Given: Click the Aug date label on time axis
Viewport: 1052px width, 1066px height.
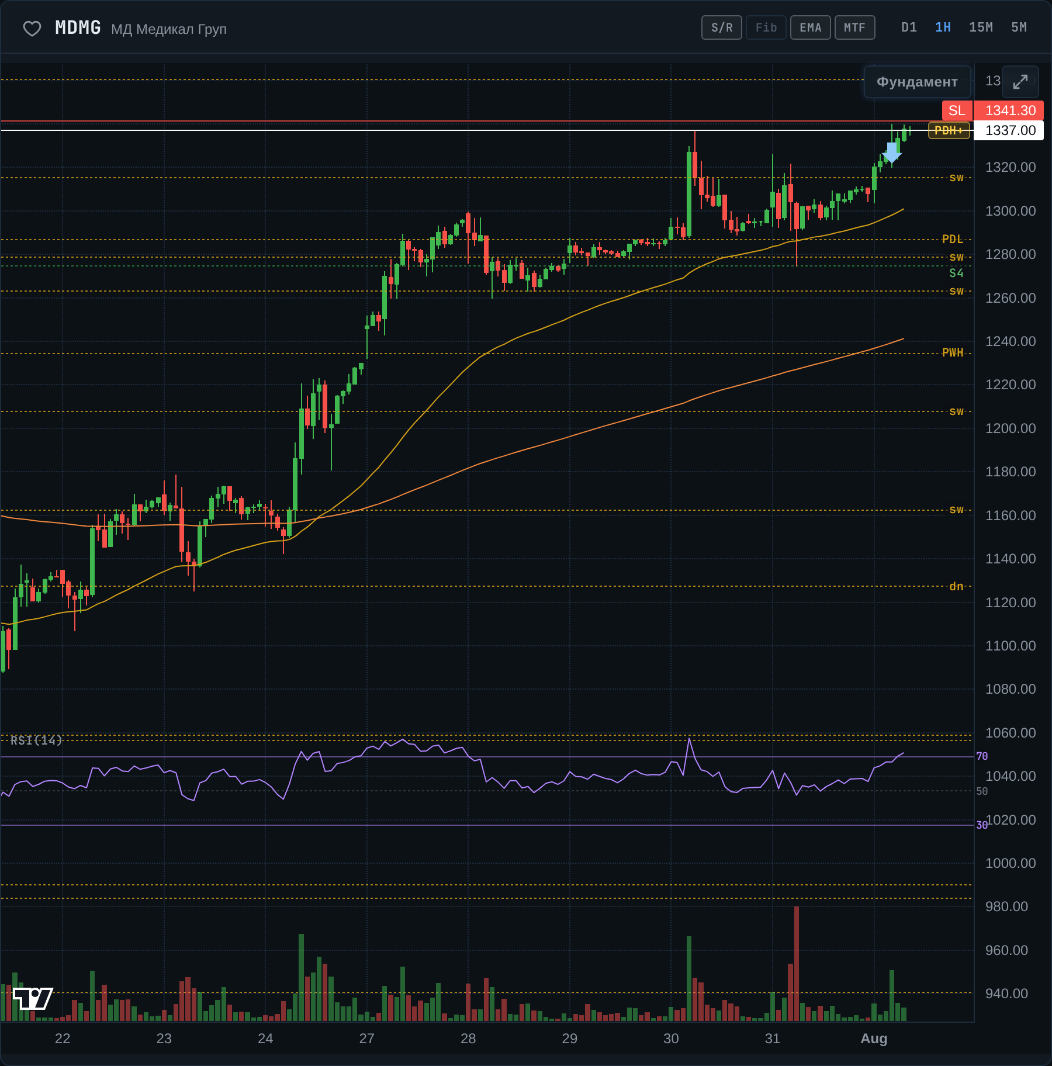Looking at the screenshot, I should click(874, 1039).
